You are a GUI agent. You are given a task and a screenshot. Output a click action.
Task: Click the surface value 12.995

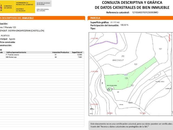coord(79,55)
